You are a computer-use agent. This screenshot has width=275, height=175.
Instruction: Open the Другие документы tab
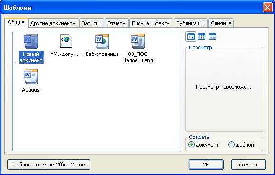53,23
